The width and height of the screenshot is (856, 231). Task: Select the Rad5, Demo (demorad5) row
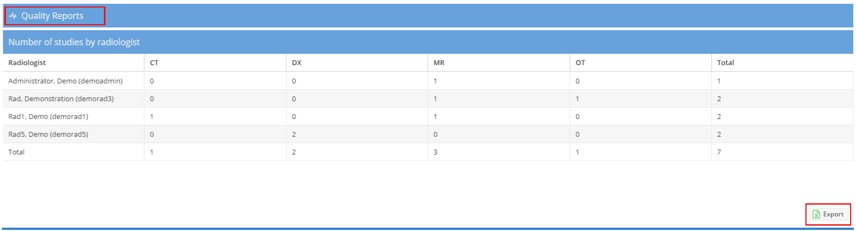click(428, 134)
